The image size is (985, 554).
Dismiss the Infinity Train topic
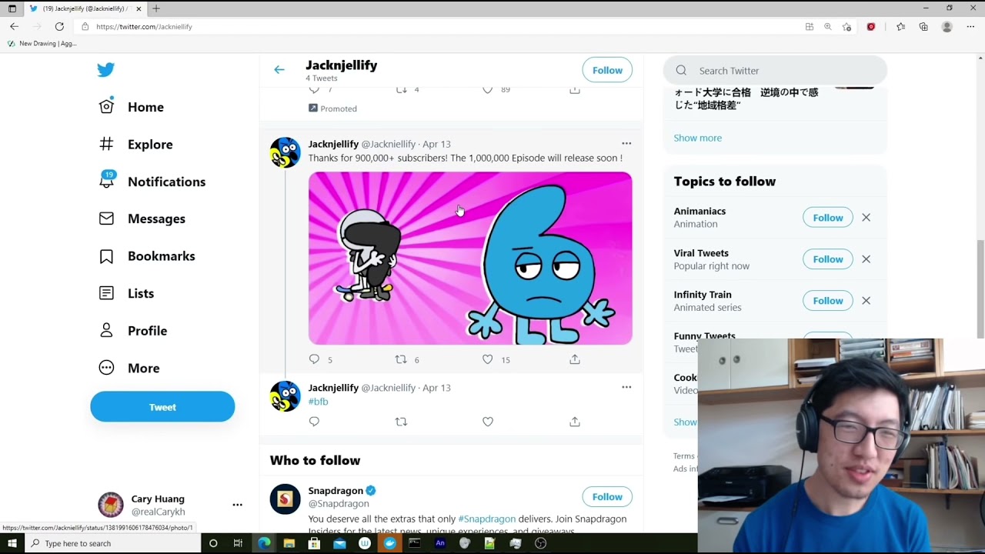pyautogui.click(x=866, y=301)
